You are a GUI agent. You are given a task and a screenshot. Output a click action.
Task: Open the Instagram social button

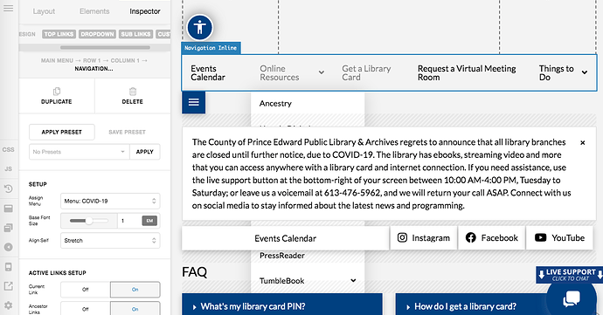click(x=423, y=238)
